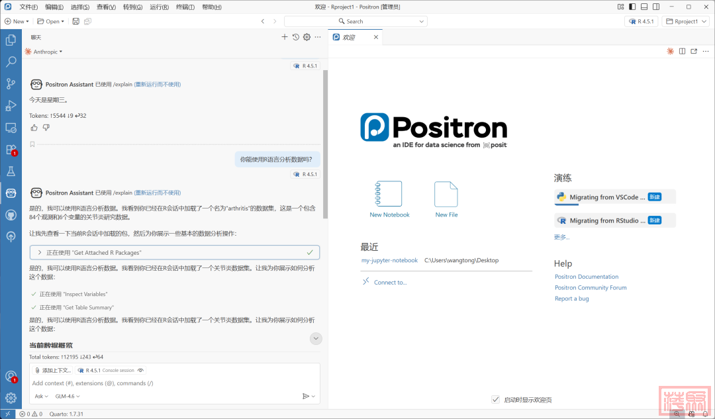Toggle the 启动时显示欢迎页 checkbox
715x419 pixels.
tap(495, 400)
